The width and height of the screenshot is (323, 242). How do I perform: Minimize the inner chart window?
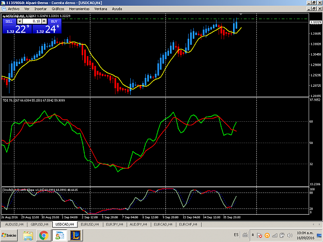pos(309,9)
